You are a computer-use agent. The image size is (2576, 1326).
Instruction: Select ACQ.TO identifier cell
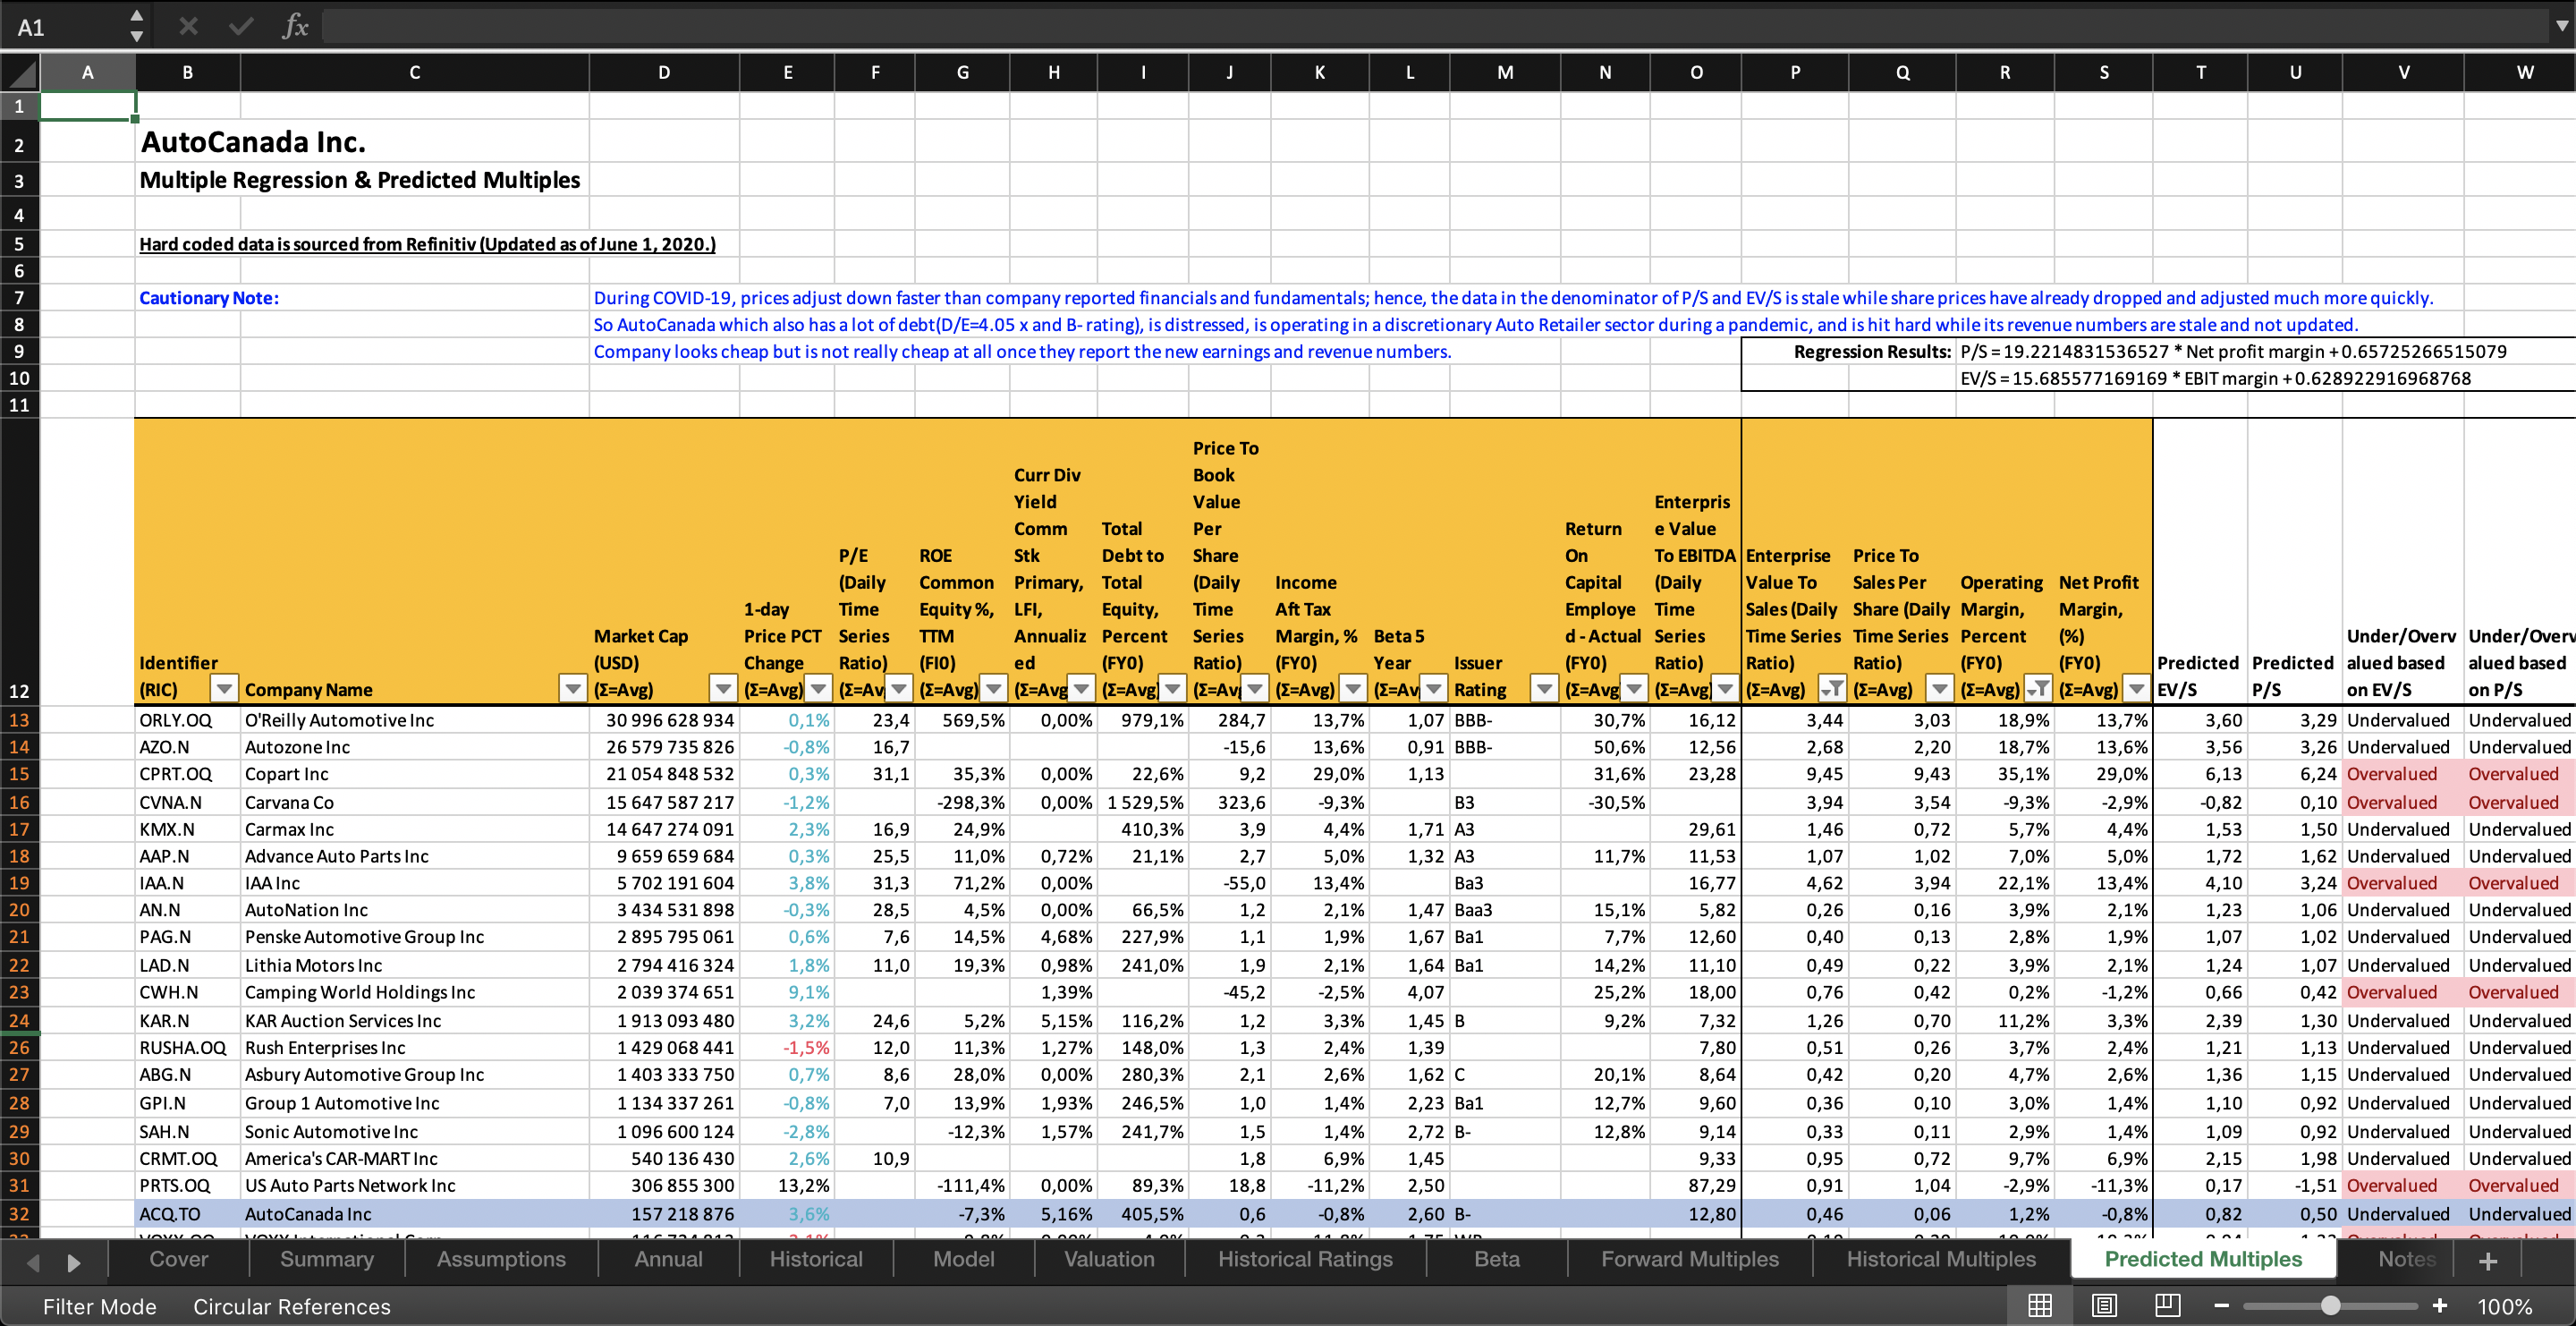[x=187, y=1214]
